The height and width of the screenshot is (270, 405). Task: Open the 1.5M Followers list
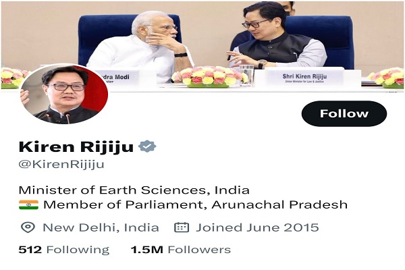click(181, 250)
